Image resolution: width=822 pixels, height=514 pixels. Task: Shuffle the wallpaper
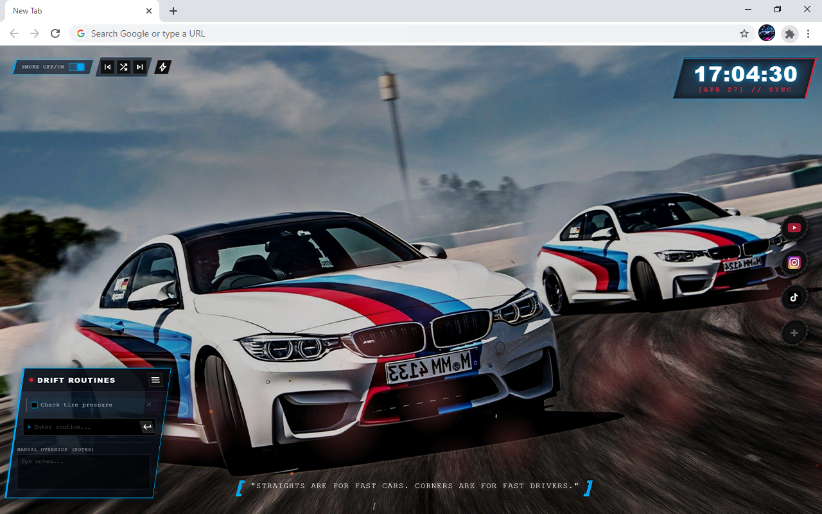(123, 67)
